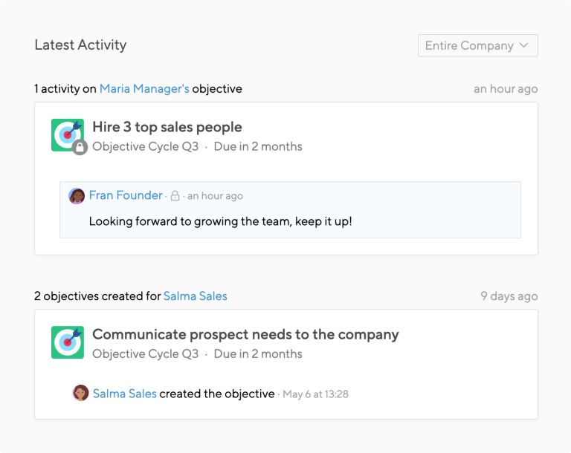
Task: Click the comment text Looking forward to growing the team
Action: pos(220,221)
